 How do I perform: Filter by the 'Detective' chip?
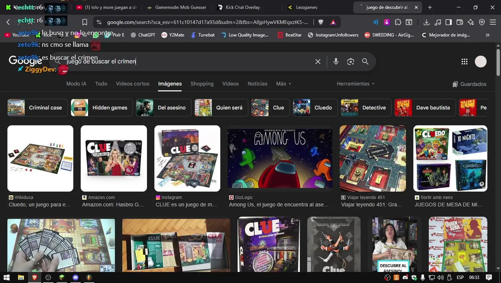point(366,108)
